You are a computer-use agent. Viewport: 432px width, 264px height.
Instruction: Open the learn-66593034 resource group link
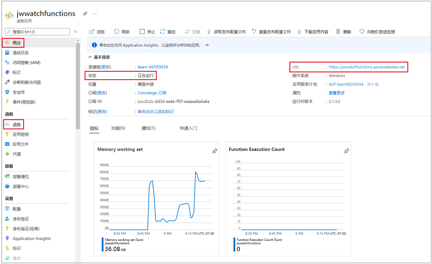pos(153,67)
